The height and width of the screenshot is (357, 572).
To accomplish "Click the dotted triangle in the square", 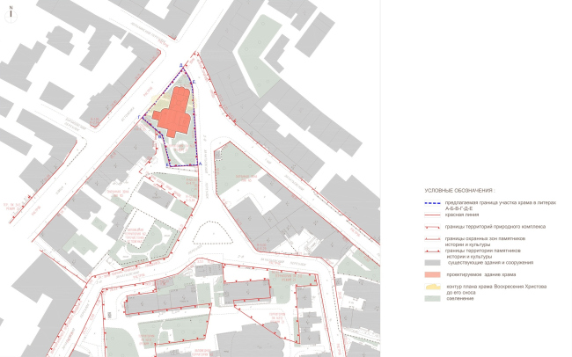I will [209, 231].
